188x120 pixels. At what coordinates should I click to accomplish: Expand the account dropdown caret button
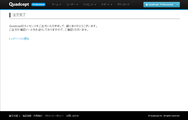click(178, 5)
